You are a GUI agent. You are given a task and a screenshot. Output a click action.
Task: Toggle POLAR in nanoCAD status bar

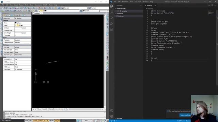point(46,121)
